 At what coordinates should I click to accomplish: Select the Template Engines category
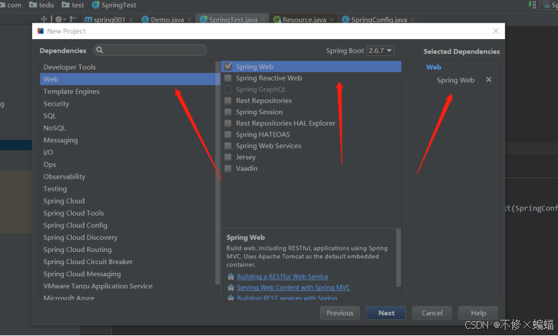coord(128,91)
